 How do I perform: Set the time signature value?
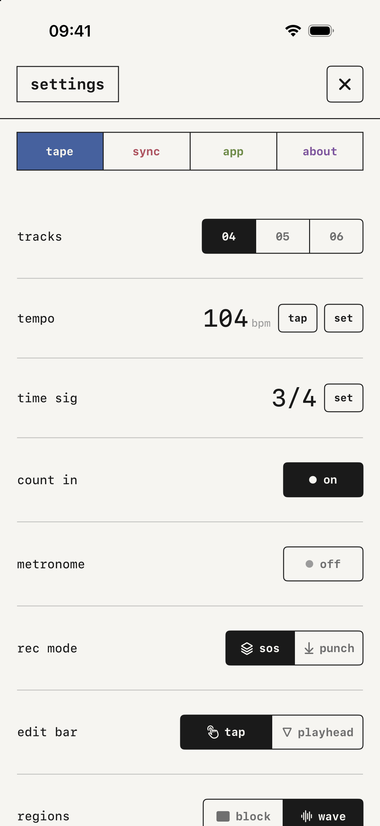pos(343,398)
